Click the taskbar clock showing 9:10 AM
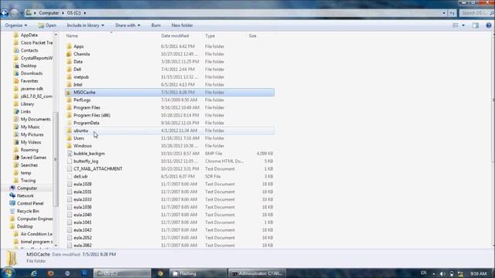495x278 pixels. [478, 273]
